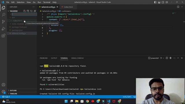Select the Terminal panel tab
The width and height of the screenshot is (185, 104).
point(64,58)
